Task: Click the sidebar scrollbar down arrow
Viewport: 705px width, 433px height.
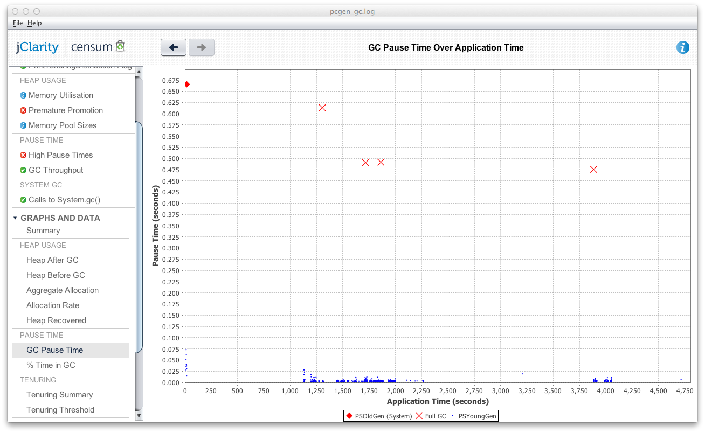Action: 139,415
